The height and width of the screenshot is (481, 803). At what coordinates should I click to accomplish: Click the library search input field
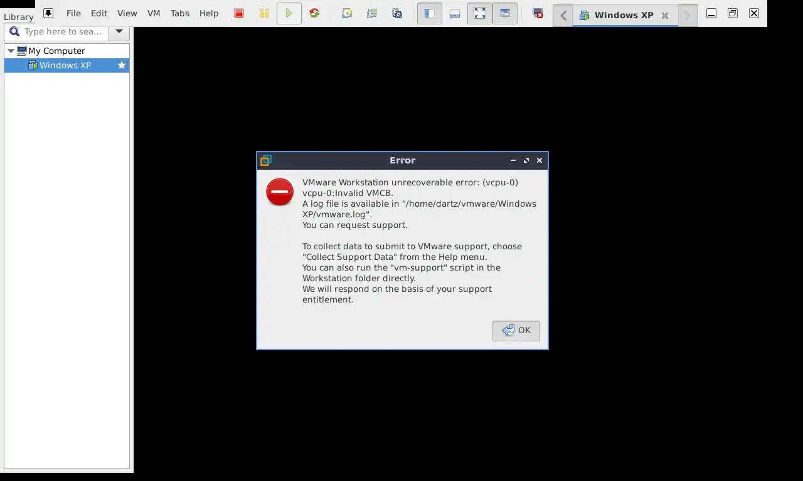pyautogui.click(x=64, y=31)
